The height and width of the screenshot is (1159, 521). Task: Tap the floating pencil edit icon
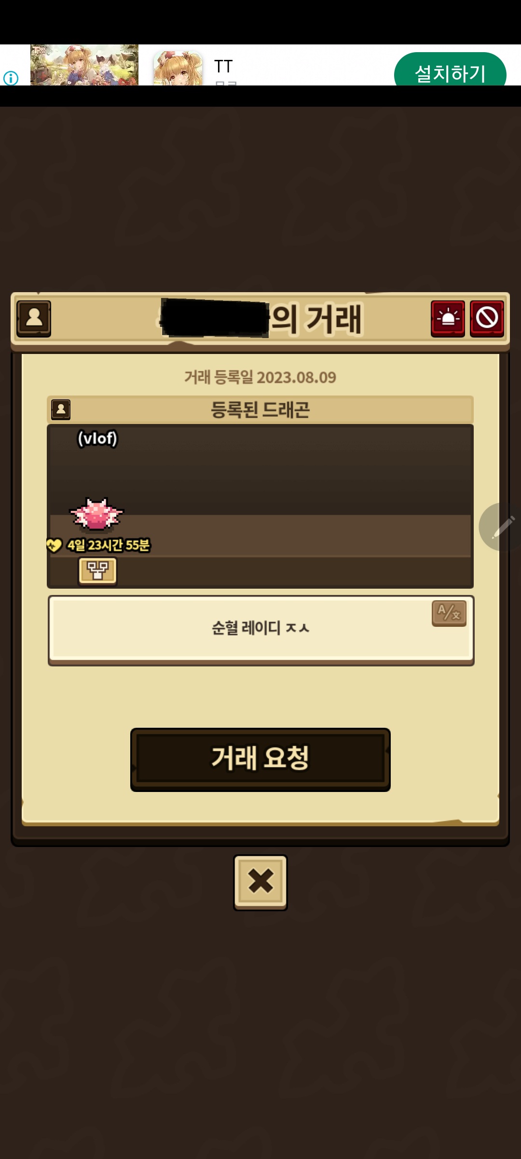coord(502,527)
